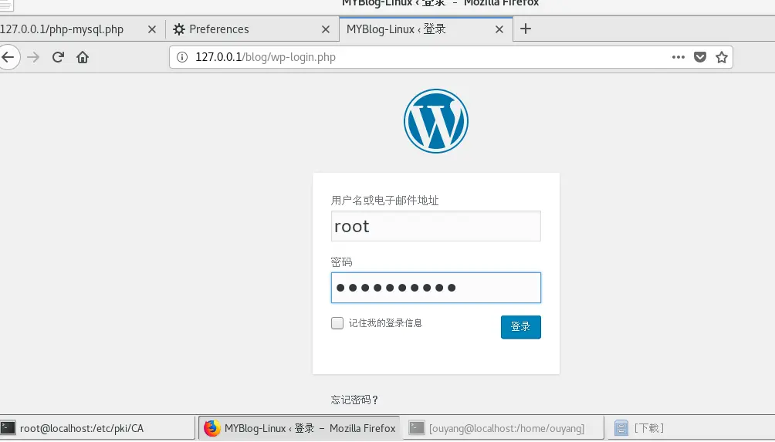
Task: Open the page actions three-dot menu
Action: pos(678,57)
